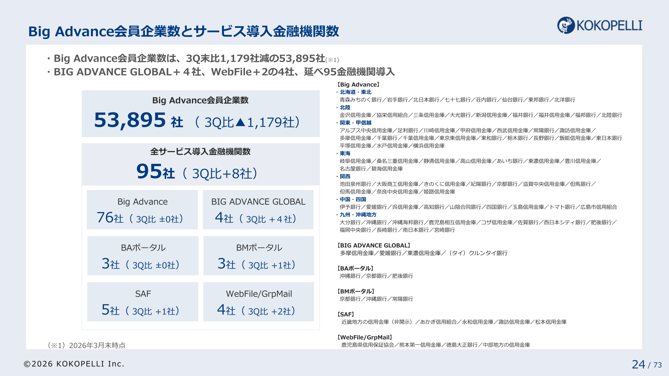
Task: Click the 'BAポータル' 3社 card
Action: click(143, 256)
